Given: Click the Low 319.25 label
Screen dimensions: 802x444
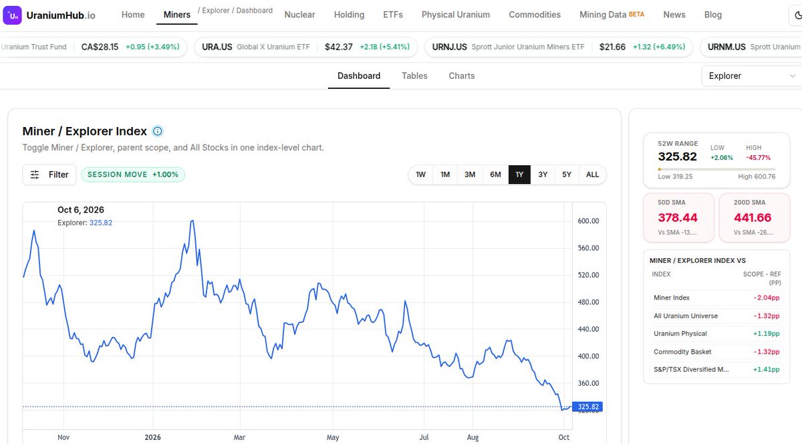Looking at the screenshot, I should [x=675, y=177].
